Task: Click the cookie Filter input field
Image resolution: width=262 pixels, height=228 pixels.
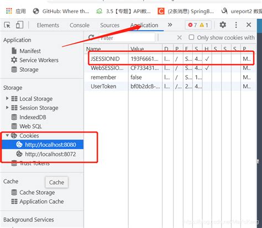Action: tap(127, 38)
